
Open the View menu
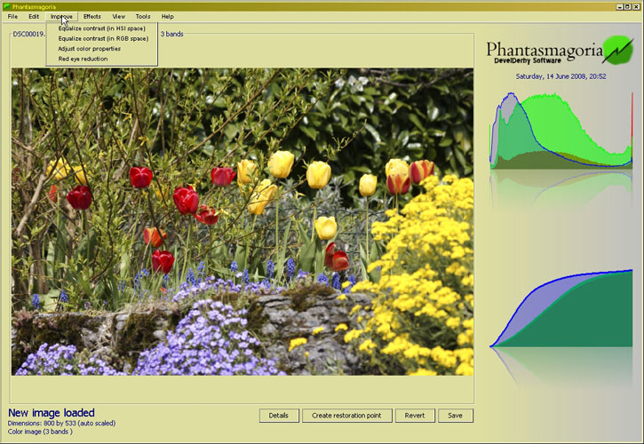(118, 16)
